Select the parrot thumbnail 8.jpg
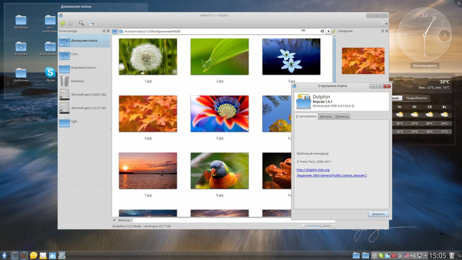Screen dimensions: 462x260 [219, 171]
